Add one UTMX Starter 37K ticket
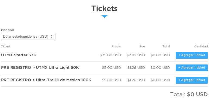The image size is (210, 107). tap(192, 55)
